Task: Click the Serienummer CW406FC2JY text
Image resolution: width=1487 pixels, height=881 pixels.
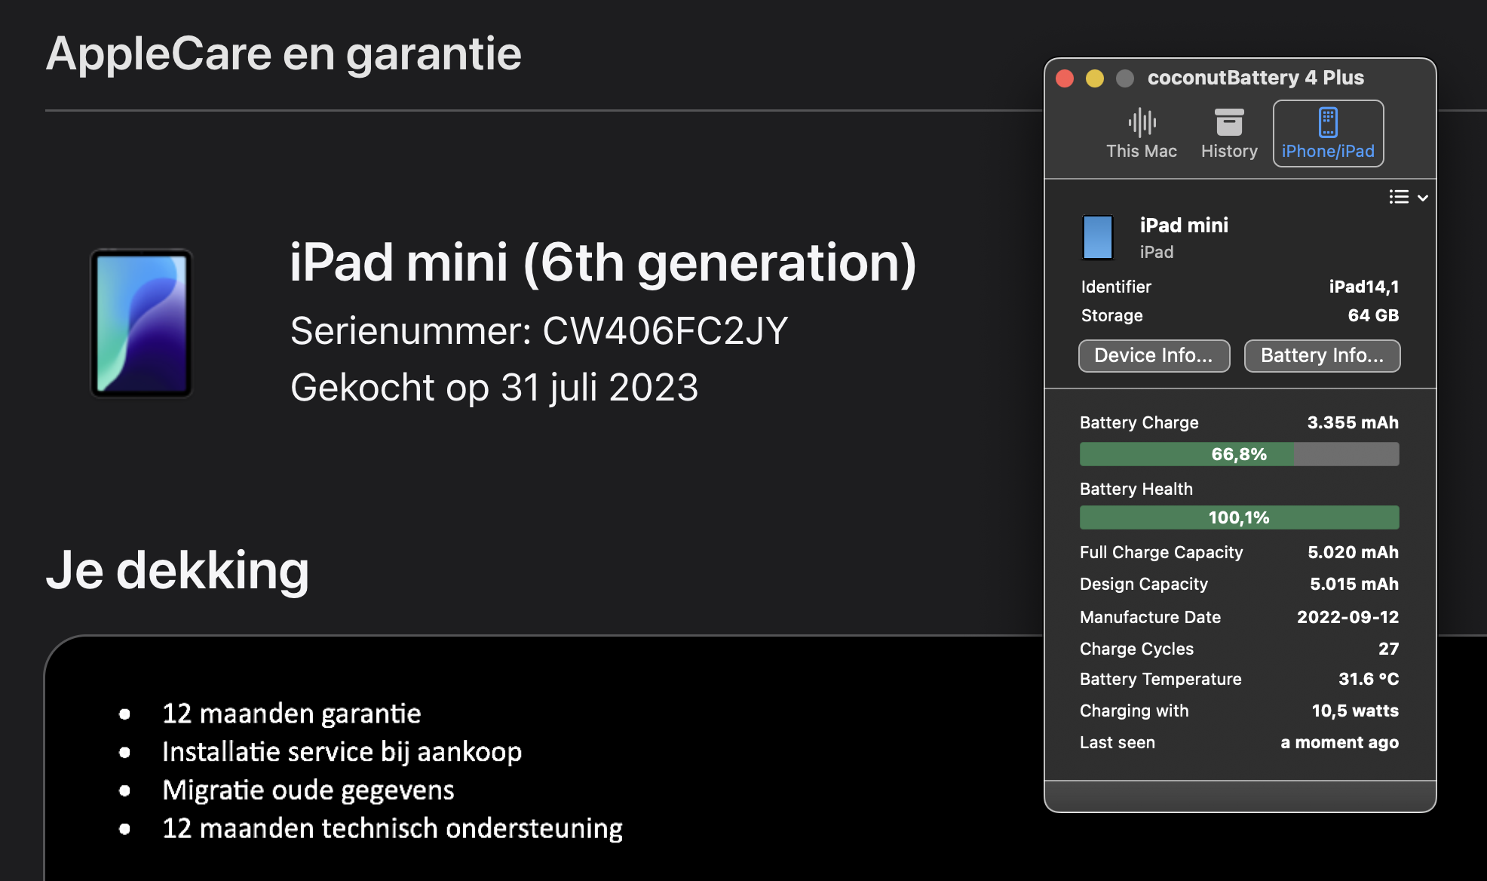Action: pos(538,331)
